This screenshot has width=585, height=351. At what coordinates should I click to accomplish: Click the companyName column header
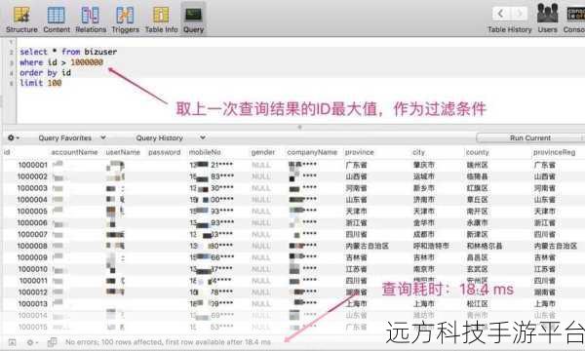click(312, 152)
